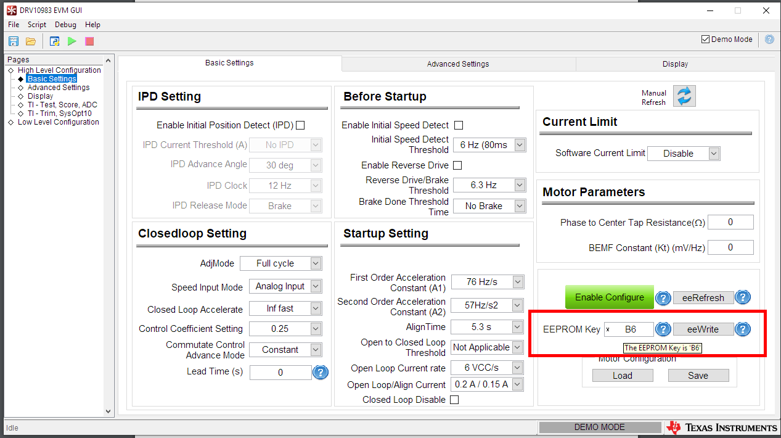The width and height of the screenshot is (781, 438).
Task: Select TI - Test, Score, ADC page
Action: 62,105
